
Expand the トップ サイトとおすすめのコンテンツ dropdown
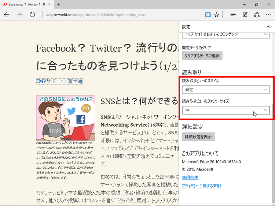(226, 34)
